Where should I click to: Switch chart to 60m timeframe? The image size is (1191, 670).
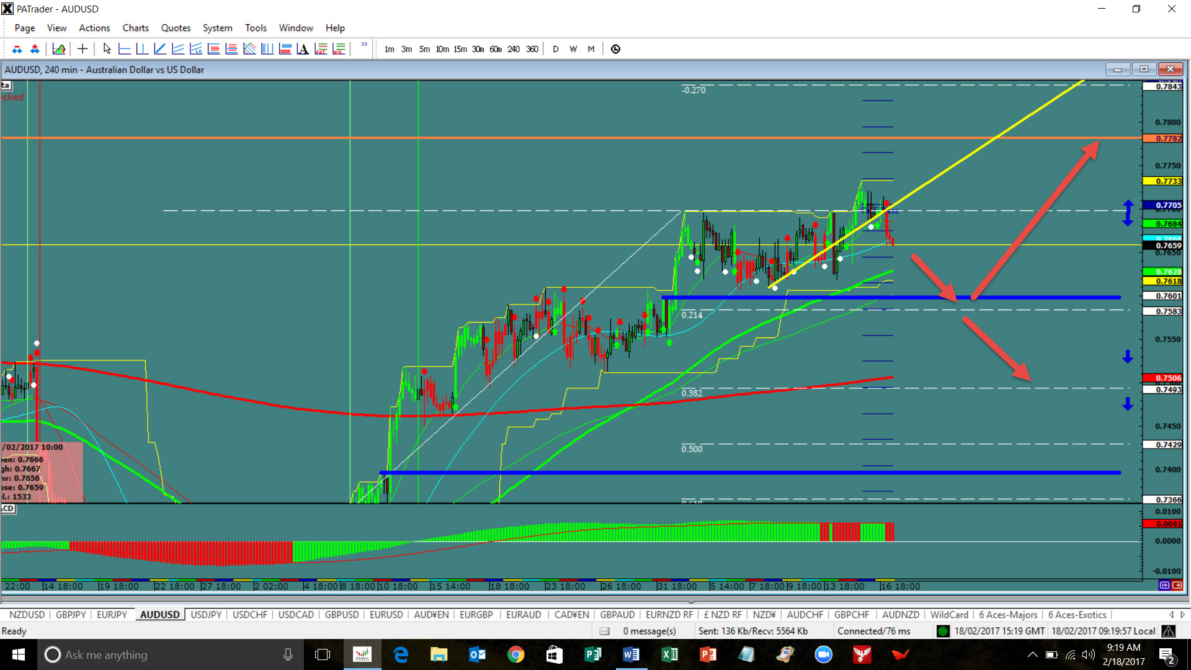click(x=496, y=49)
